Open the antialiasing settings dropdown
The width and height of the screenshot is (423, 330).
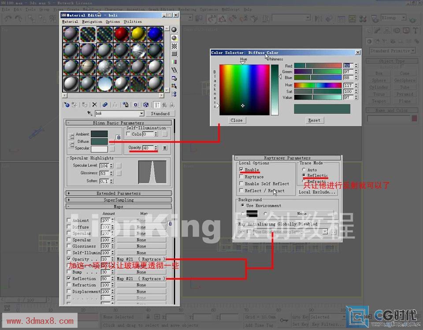tap(325, 231)
